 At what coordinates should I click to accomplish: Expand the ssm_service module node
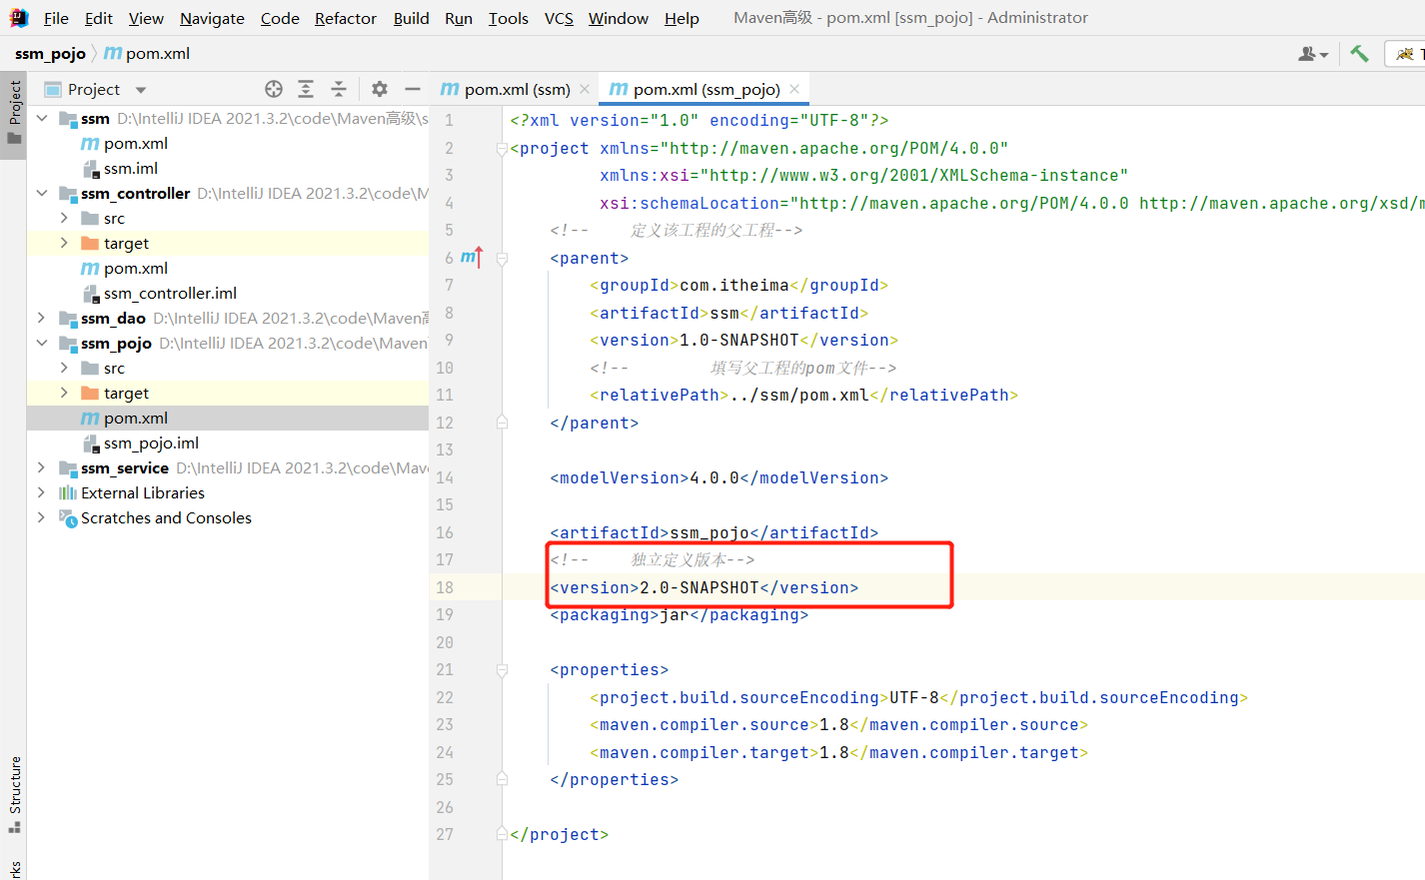pyautogui.click(x=41, y=467)
